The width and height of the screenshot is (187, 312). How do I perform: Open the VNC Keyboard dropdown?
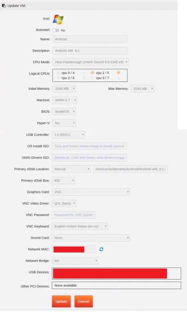tap(80, 226)
